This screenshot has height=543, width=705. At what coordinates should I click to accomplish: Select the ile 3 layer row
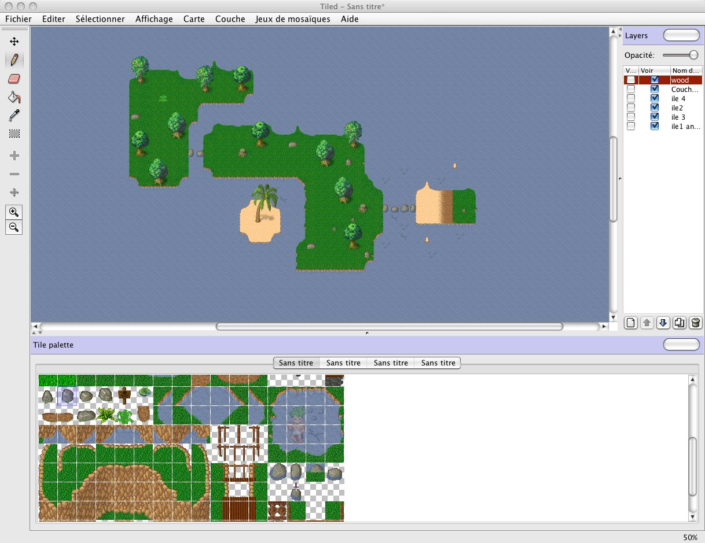point(678,117)
